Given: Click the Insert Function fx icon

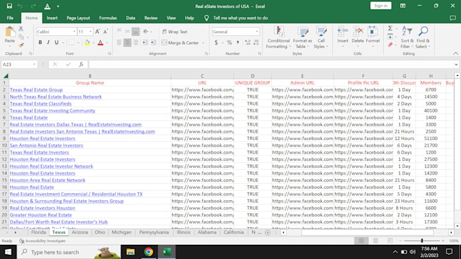Looking at the screenshot, I should click(81, 64).
